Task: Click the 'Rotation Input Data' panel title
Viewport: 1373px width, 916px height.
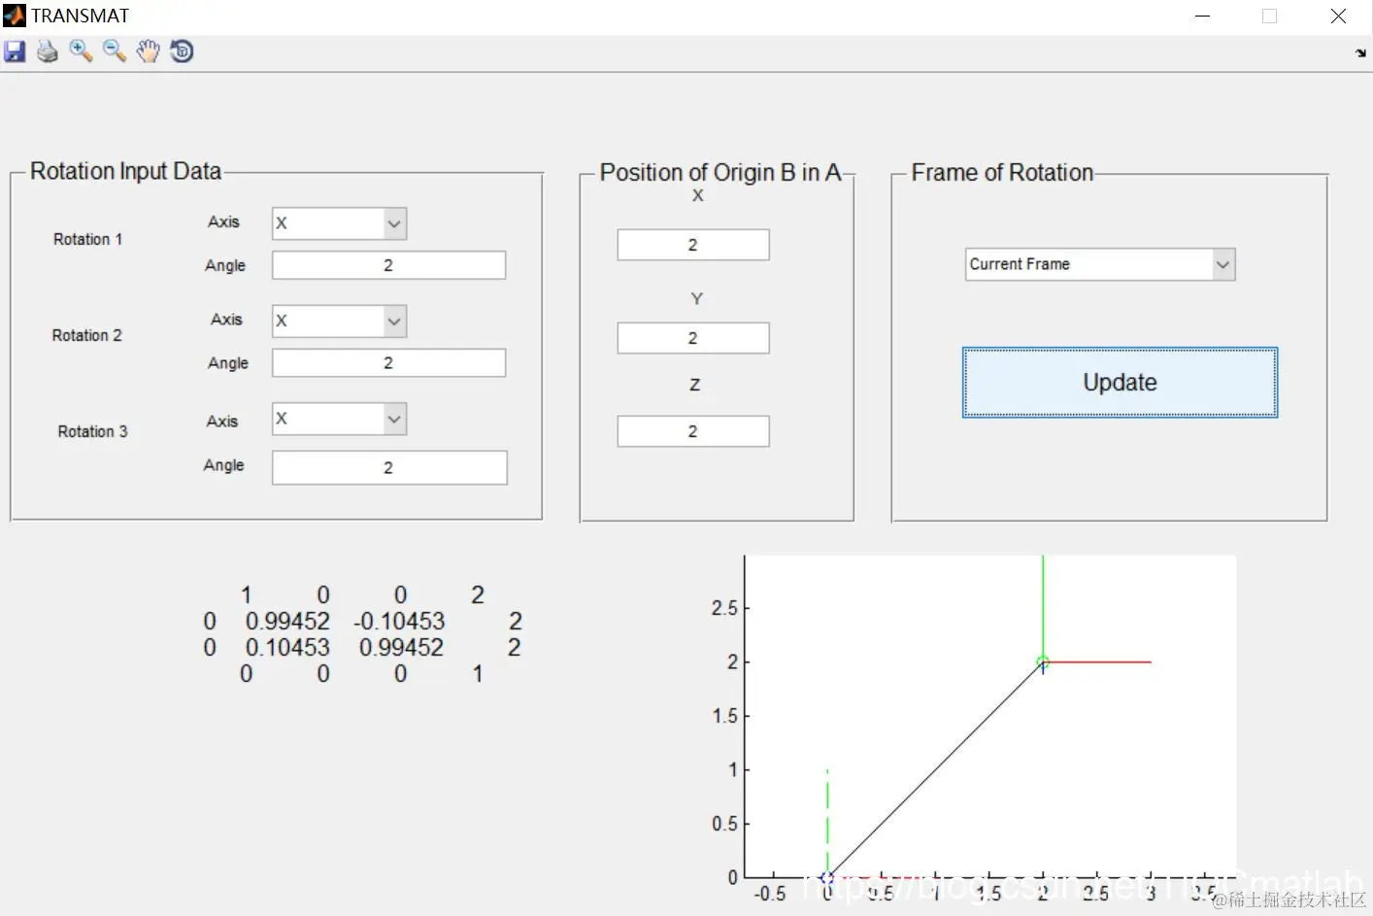Action: point(125,171)
